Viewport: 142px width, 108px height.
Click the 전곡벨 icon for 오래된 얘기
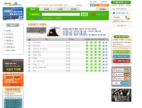click(x=91, y=52)
